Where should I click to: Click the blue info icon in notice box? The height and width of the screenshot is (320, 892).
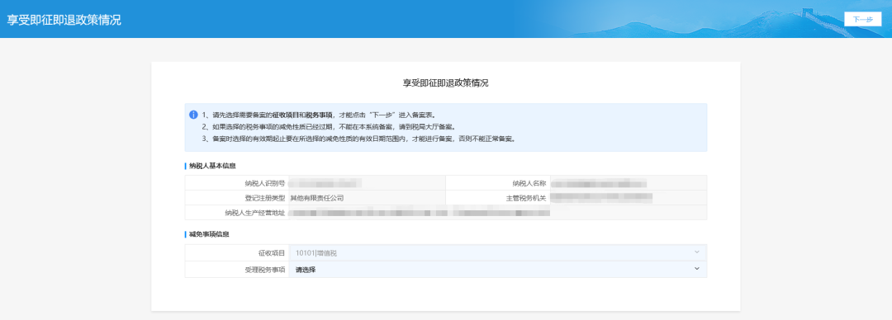coord(193,115)
